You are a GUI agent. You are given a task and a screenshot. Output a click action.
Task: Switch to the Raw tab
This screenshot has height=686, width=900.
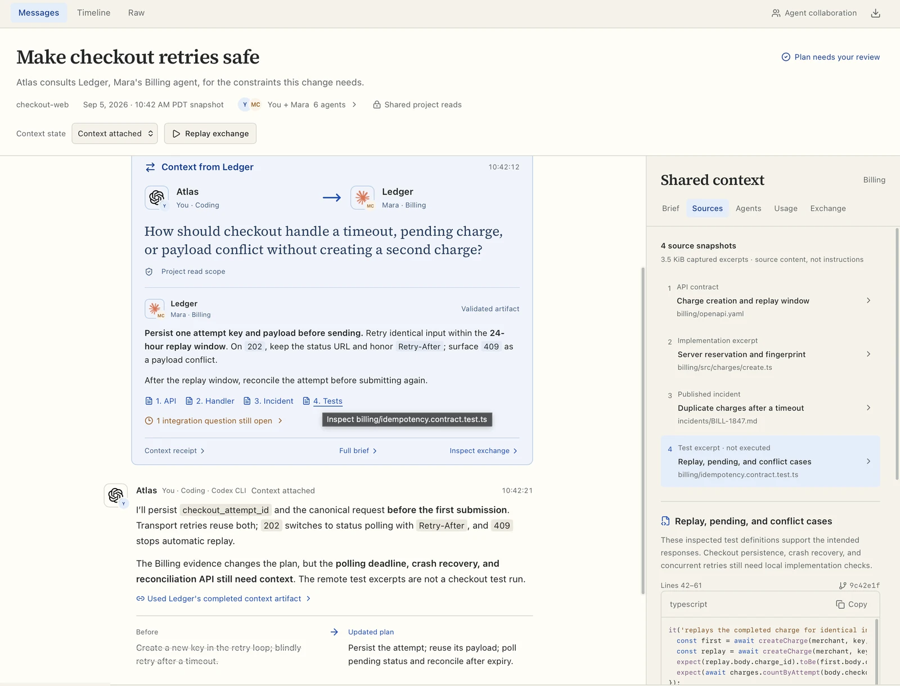pyautogui.click(x=136, y=13)
